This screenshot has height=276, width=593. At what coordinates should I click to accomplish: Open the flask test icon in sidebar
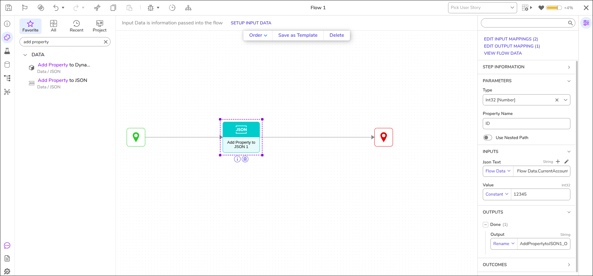(7, 51)
